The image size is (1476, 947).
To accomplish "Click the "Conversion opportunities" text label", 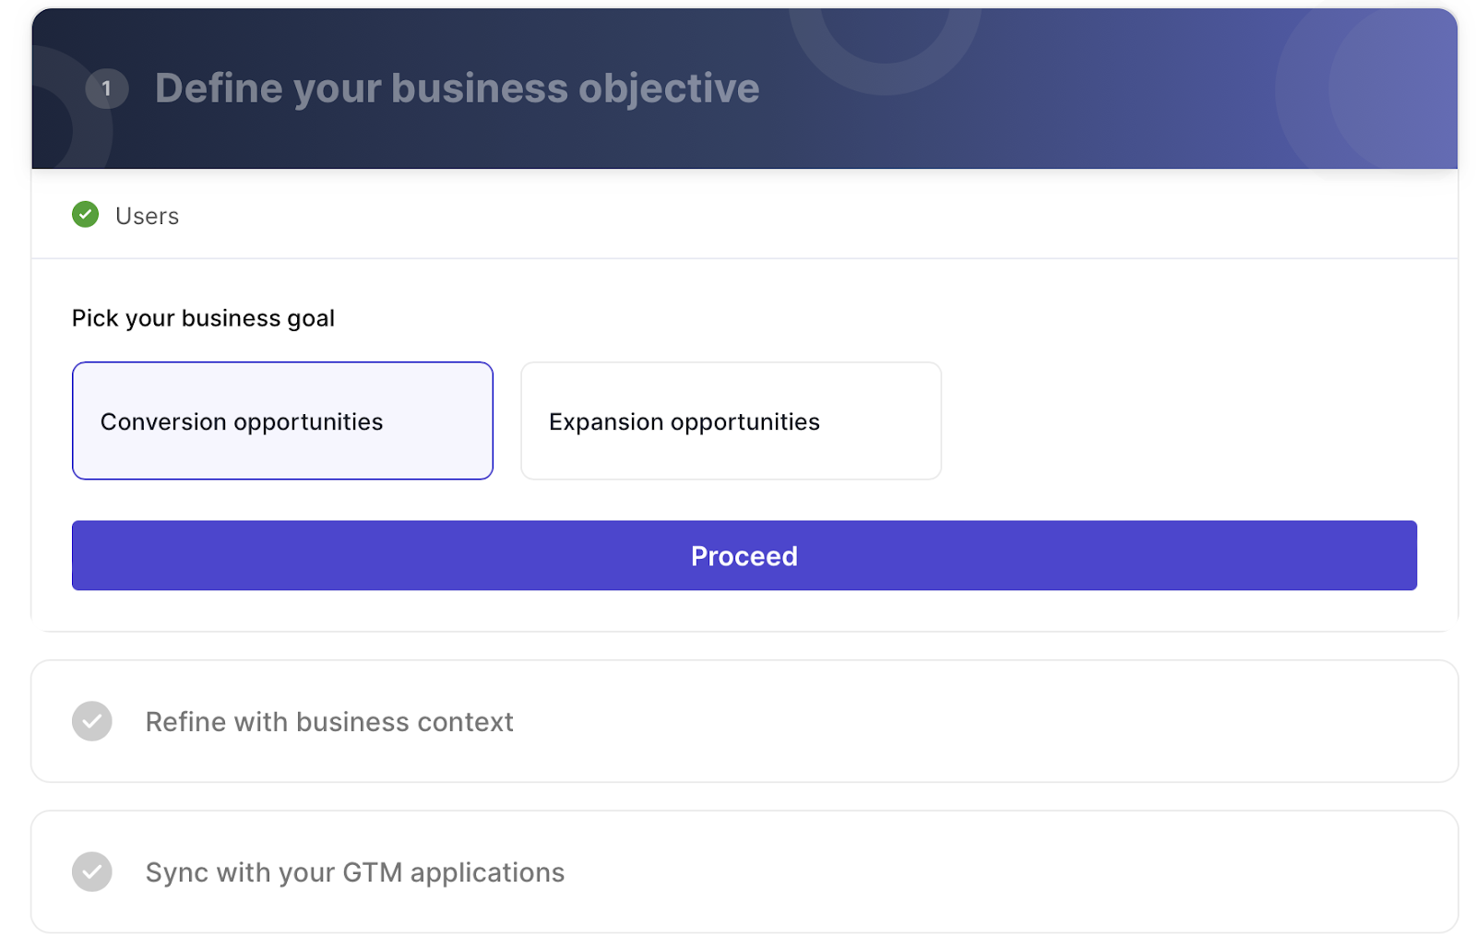I will [x=242, y=421].
